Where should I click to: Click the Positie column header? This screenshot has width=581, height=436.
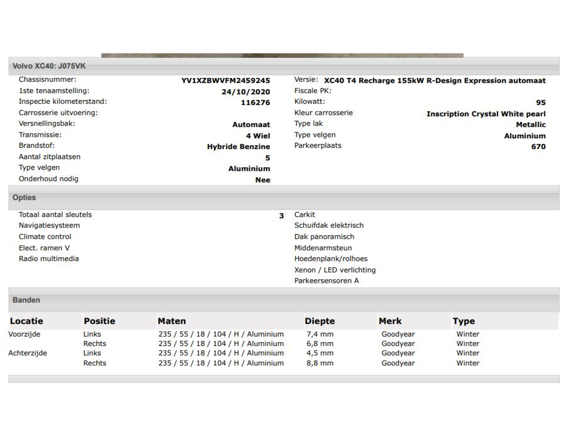click(100, 321)
